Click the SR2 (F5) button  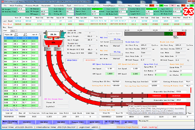61,122
